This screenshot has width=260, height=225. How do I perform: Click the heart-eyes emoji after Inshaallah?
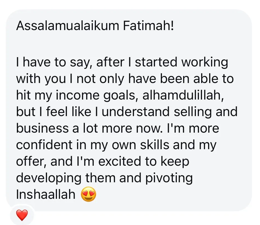(88, 194)
